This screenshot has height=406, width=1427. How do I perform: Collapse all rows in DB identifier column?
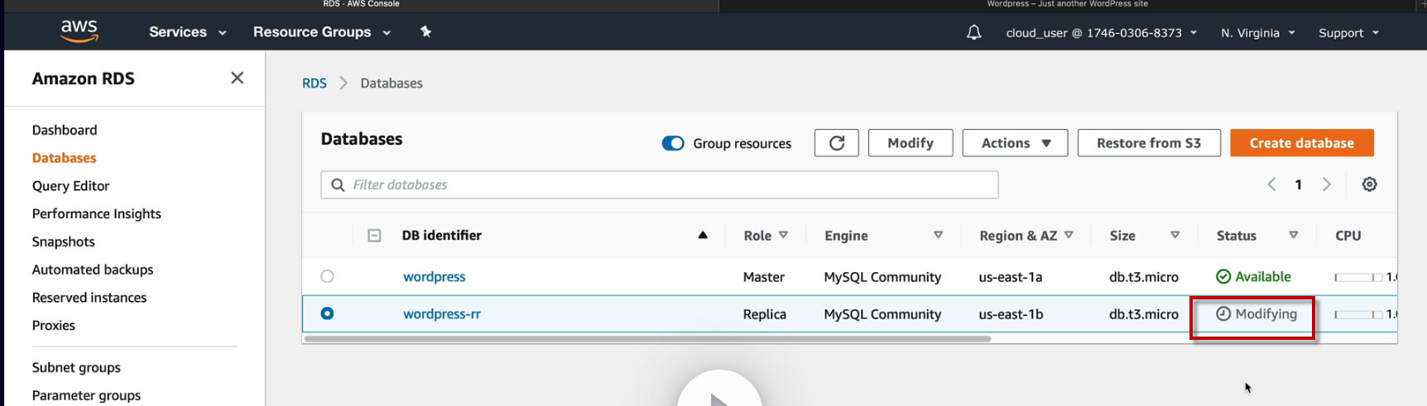(374, 236)
